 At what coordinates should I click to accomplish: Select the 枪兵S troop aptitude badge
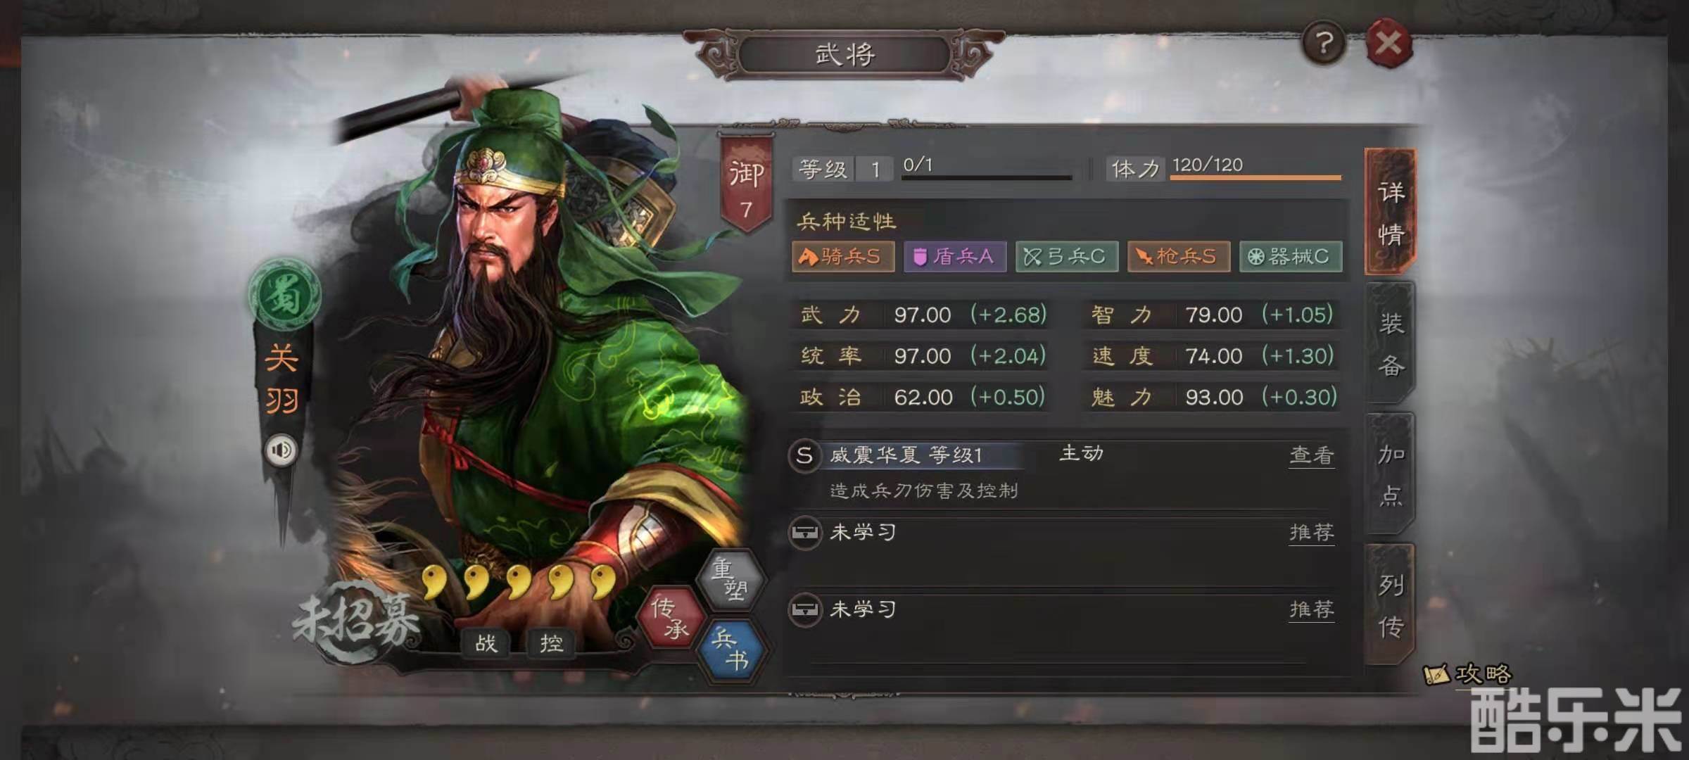click(x=1179, y=256)
